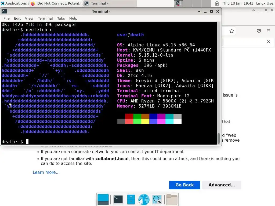Minimize the Terminal window
Screen dimensions: 275x206
point(205,12)
